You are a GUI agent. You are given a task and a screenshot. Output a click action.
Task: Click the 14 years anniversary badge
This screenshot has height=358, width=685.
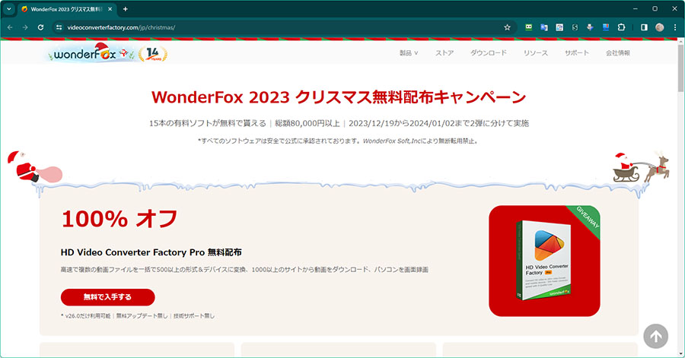click(x=152, y=54)
